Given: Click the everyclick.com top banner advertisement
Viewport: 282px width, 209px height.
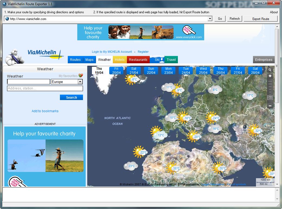Looking at the screenshot, I should coord(141,32).
